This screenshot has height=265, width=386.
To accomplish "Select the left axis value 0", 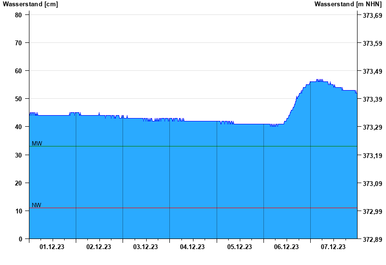I will 20,239.
